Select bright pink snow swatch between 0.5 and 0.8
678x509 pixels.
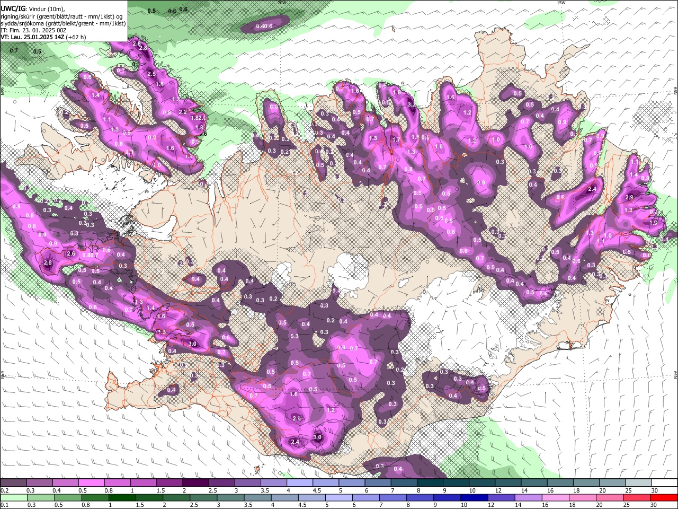(91, 483)
